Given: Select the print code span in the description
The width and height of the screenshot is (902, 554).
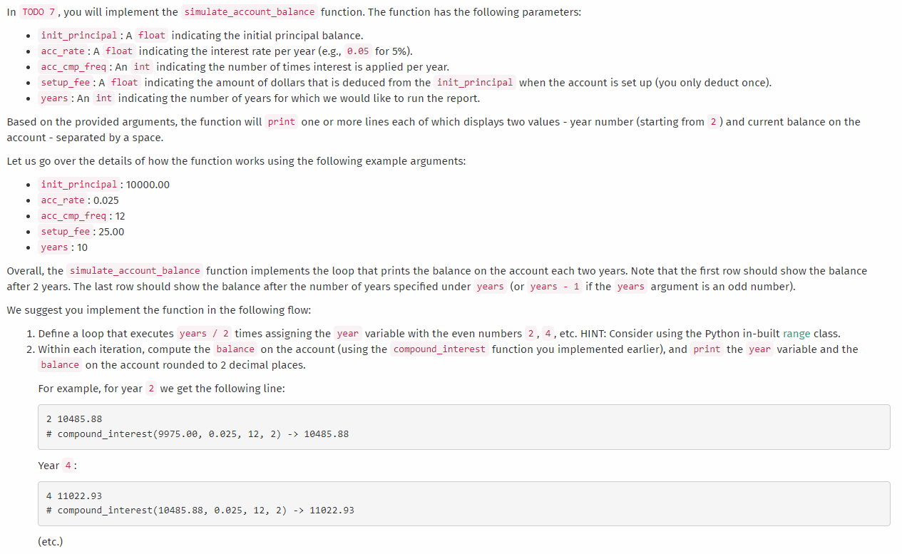Looking at the screenshot, I should [282, 121].
